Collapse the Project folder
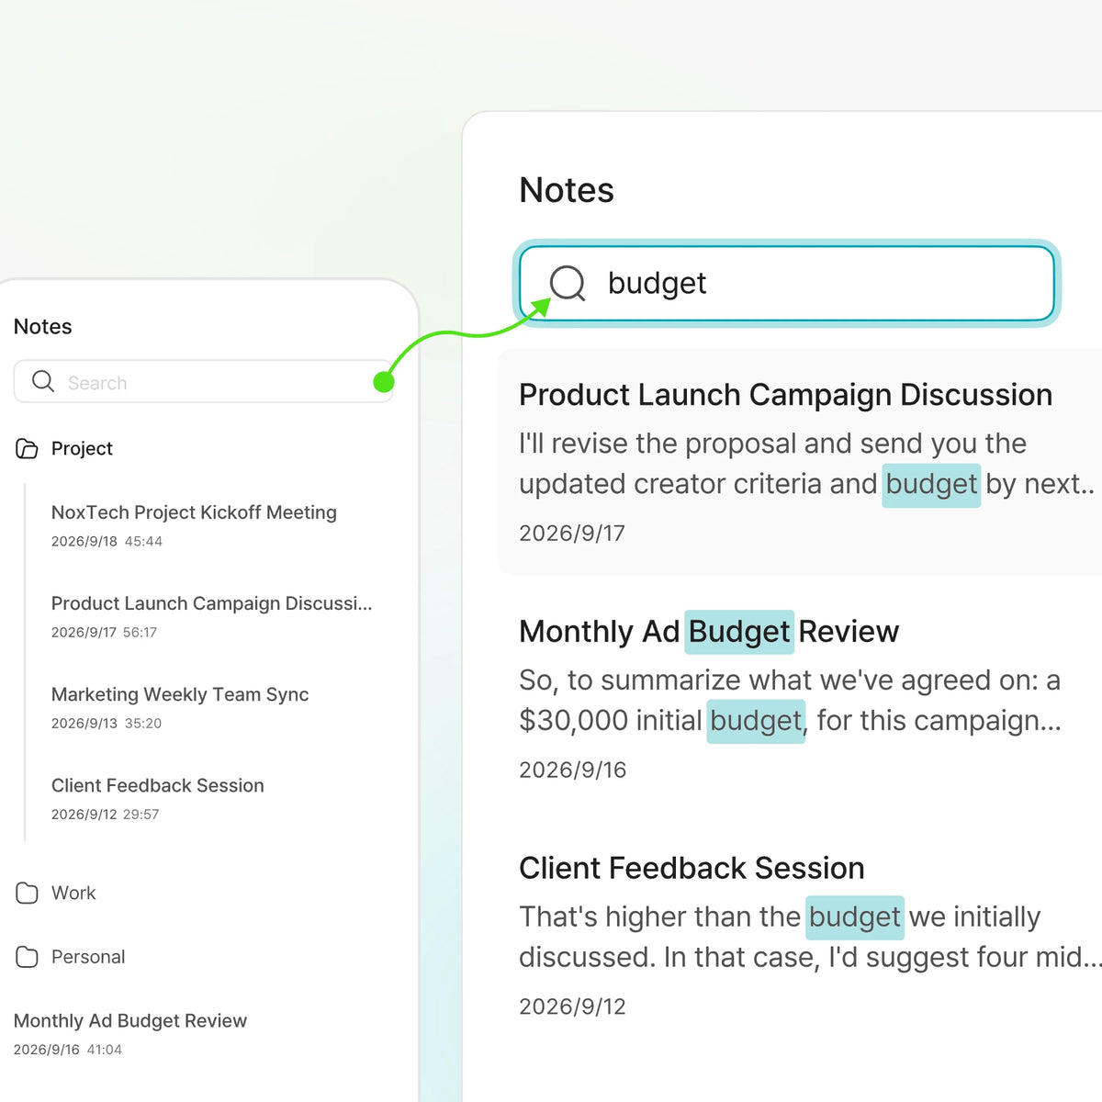The height and width of the screenshot is (1102, 1102). [x=64, y=448]
